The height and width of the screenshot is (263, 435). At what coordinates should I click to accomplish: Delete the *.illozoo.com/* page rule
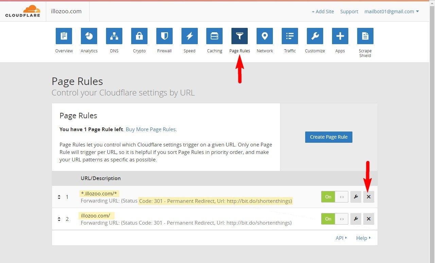[369, 197]
